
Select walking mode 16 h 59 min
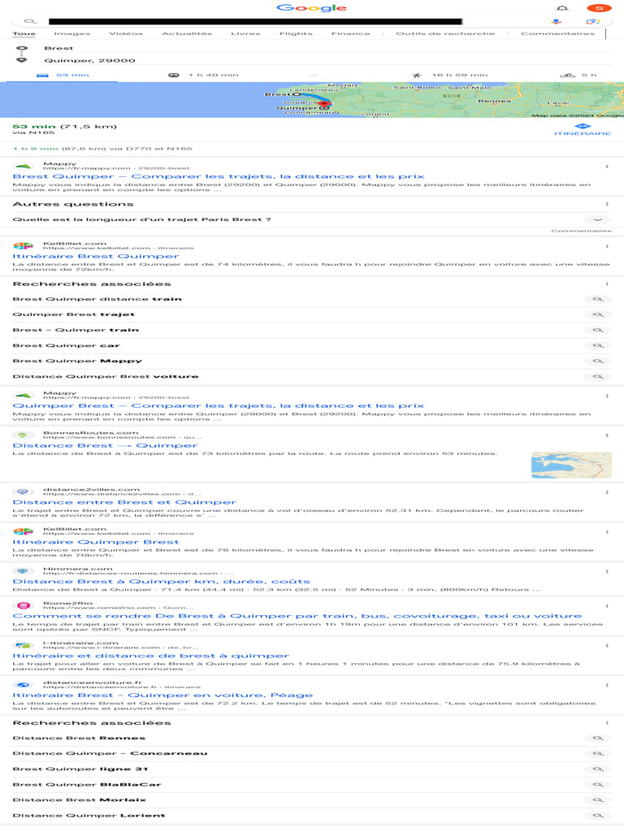(450, 76)
